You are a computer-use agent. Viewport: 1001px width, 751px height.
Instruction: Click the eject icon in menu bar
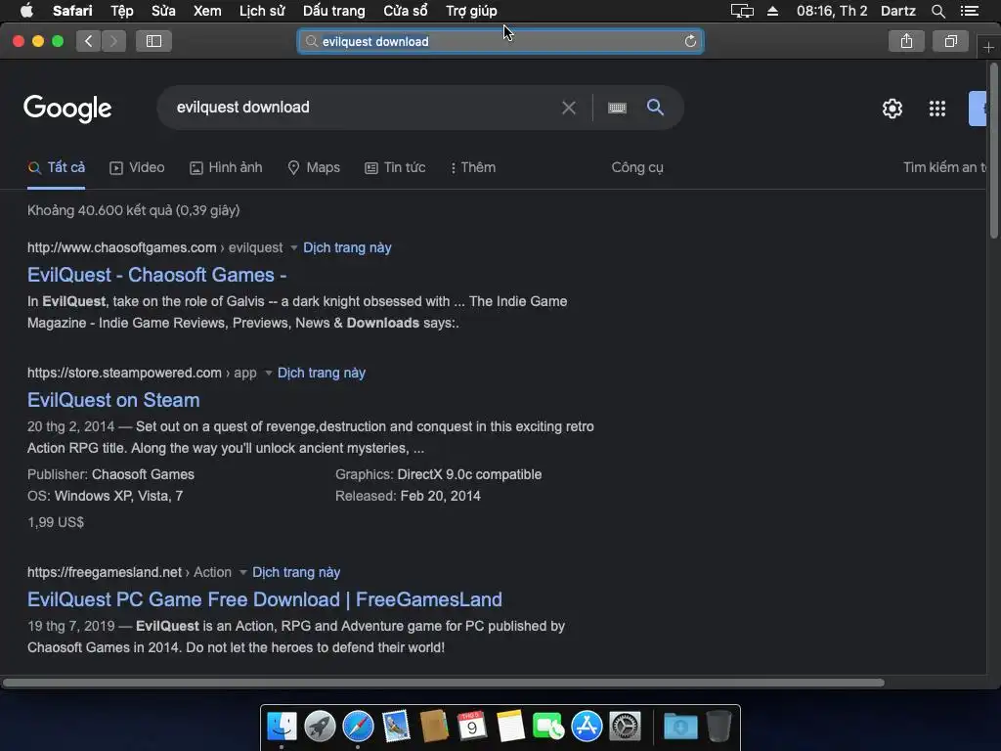(x=772, y=11)
